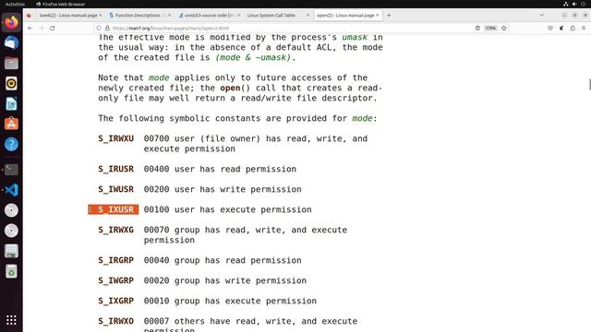
Task: Bookmark this page with the star
Action: pyautogui.click(x=504, y=29)
